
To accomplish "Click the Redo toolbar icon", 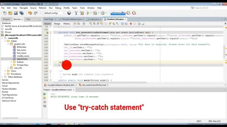I will click(35, 13).
